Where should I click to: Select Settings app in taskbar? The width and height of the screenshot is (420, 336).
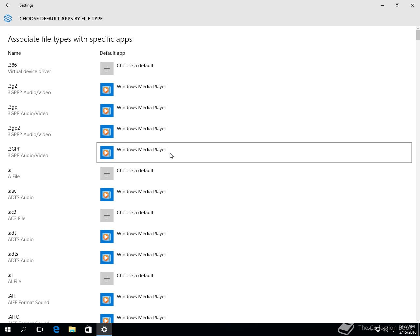tap(104, 329)
